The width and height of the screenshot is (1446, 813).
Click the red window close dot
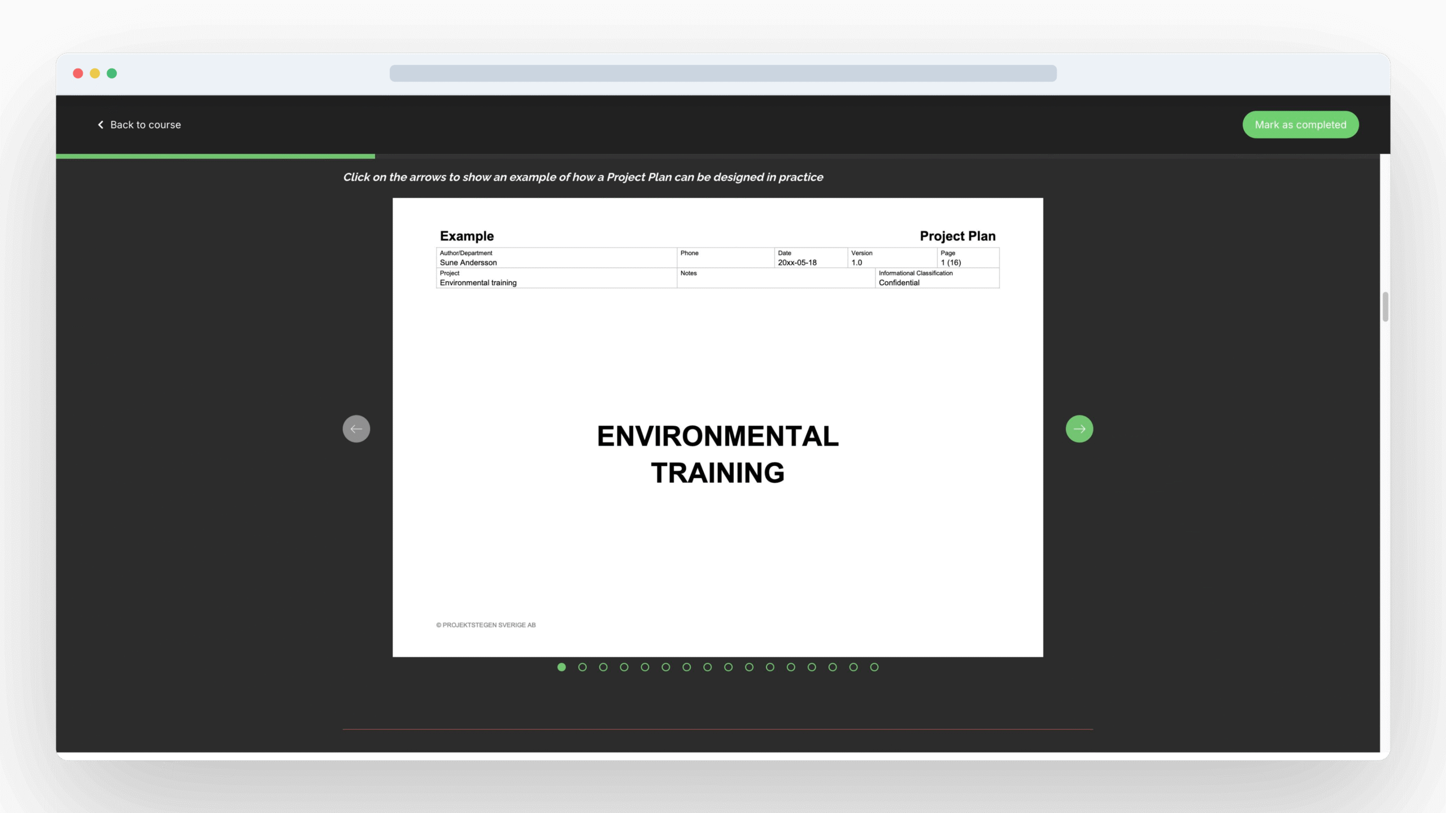click(x=78, y=73)
